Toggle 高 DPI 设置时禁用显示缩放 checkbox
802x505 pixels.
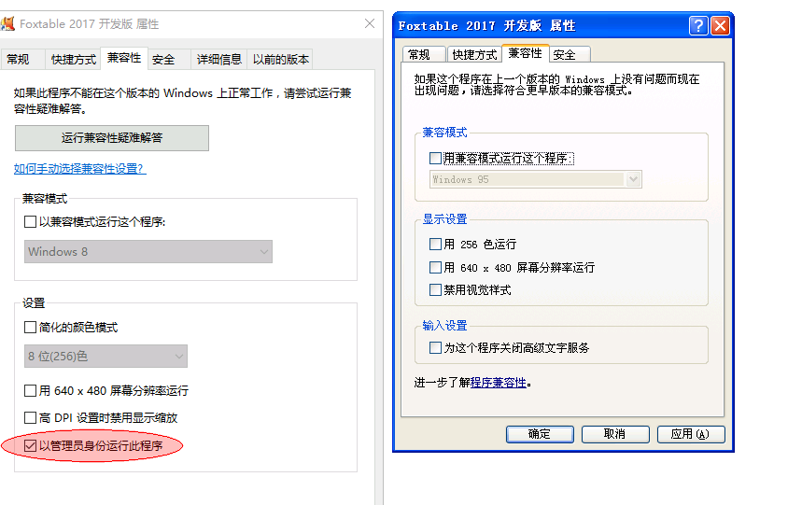tap(30, 418)
